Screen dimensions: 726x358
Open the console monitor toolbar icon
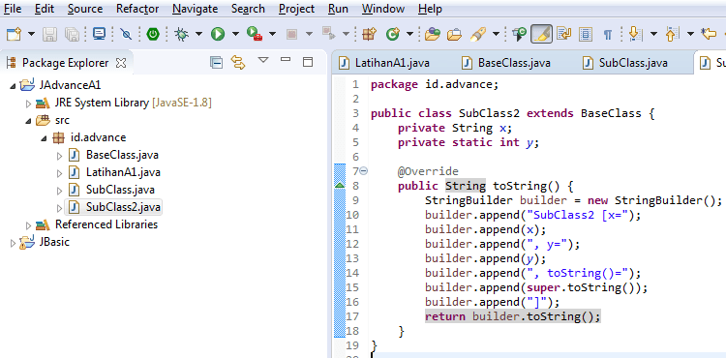click(99, 34)
